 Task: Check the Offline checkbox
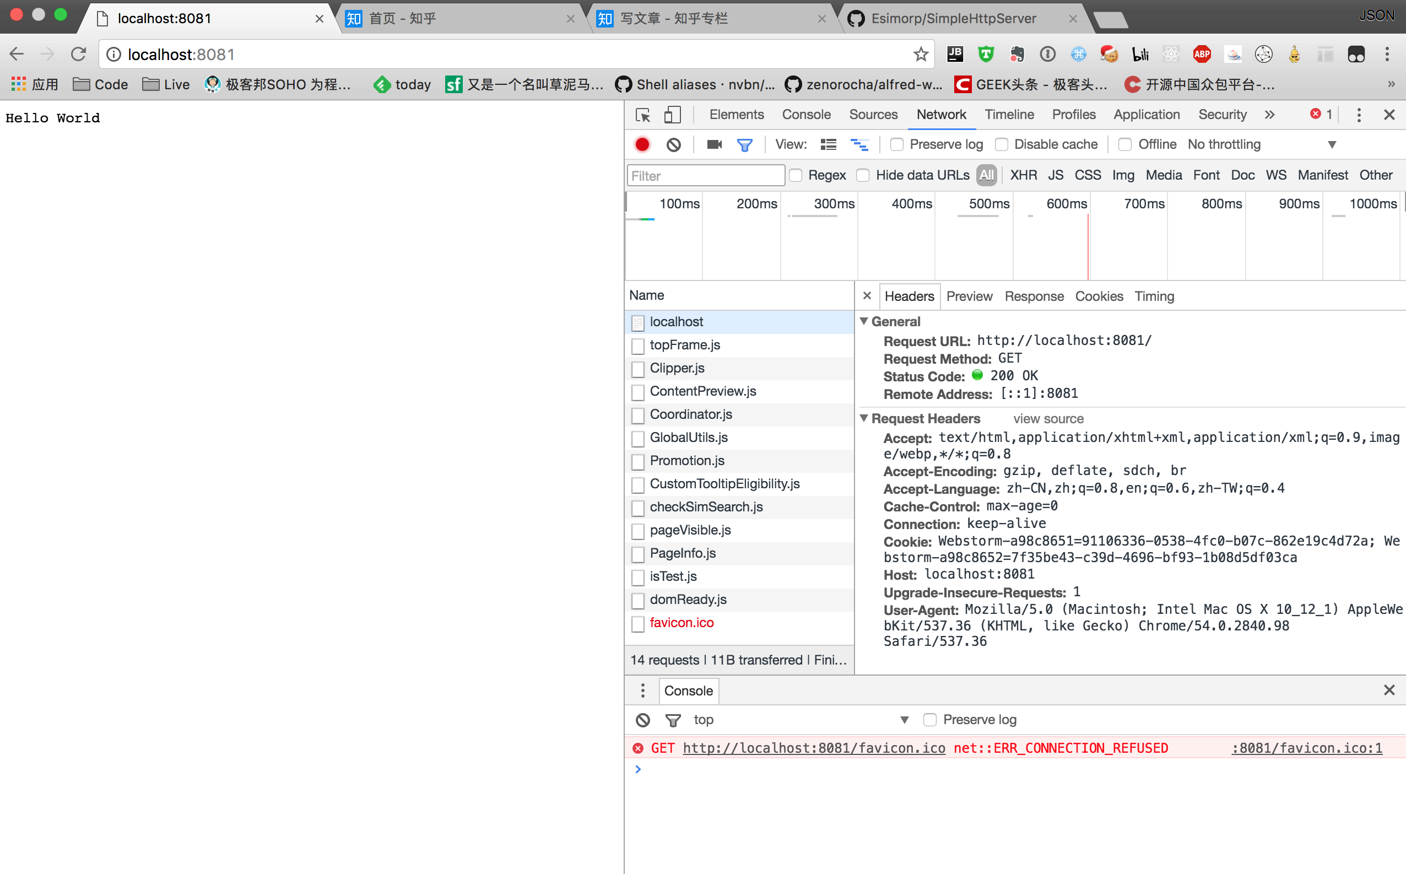tap(1124, 144)
